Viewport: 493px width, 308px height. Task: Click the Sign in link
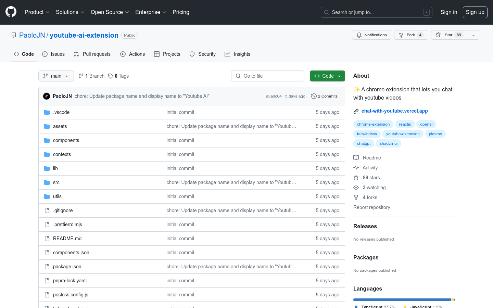pos(449,12)
